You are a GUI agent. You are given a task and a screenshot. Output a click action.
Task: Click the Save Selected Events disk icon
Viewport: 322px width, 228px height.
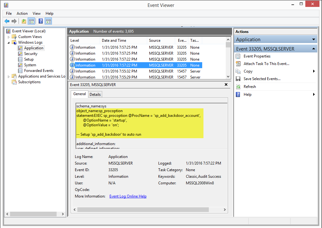[238, 79]
